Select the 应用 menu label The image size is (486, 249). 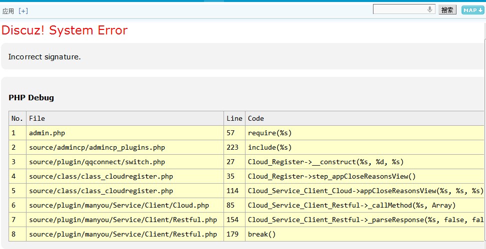click(8, 11)
